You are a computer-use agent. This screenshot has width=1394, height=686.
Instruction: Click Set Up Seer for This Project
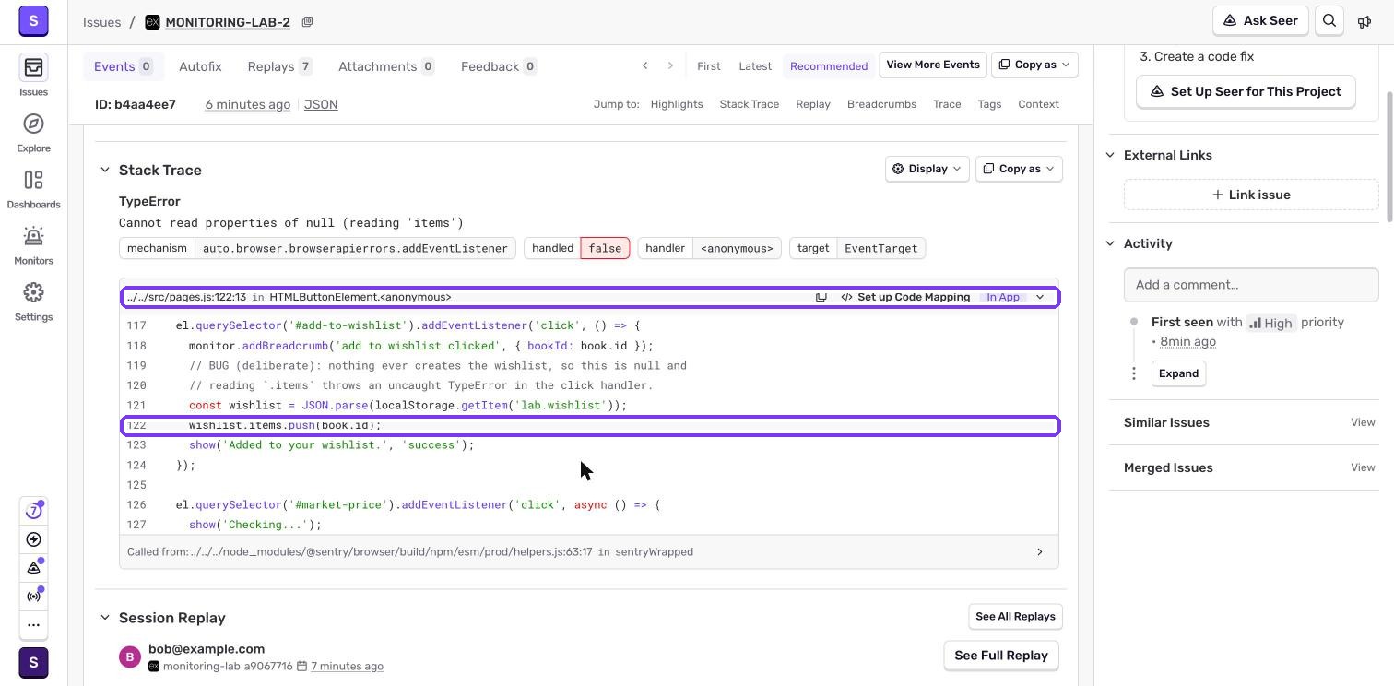click(1246, 91)
